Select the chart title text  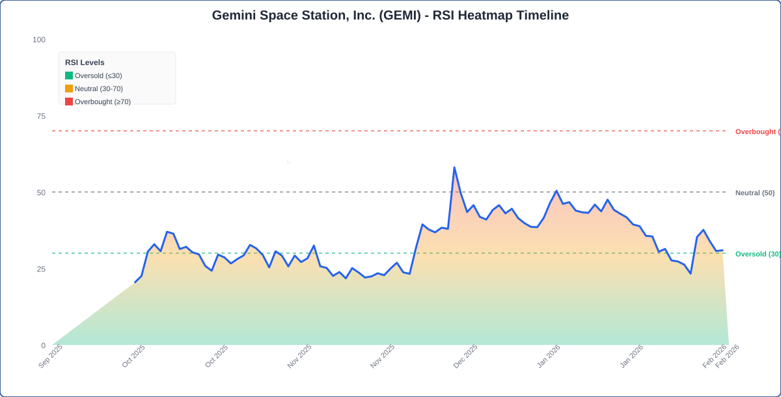point(390,15)
